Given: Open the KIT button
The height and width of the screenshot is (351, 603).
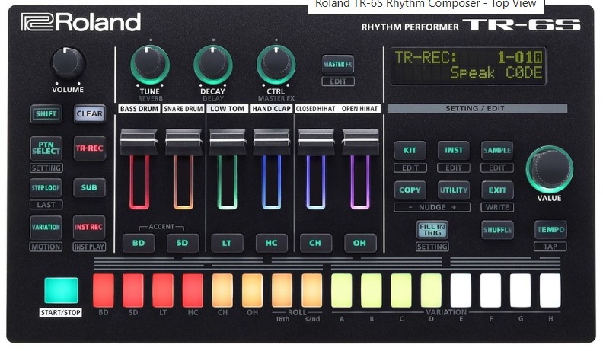Looking at the screenshot, I should (410, 150).
